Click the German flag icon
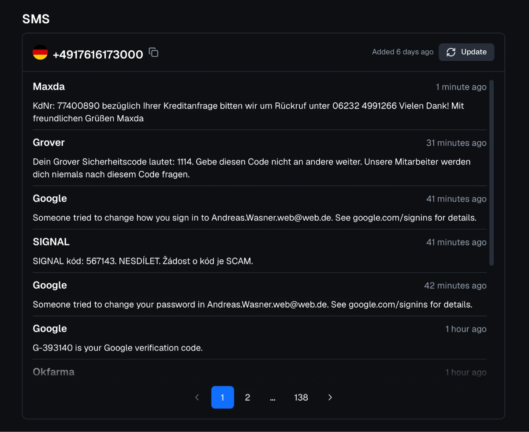The width and height of the screenshot is (529, 432). pyautogui.click(x=40, y=53)
